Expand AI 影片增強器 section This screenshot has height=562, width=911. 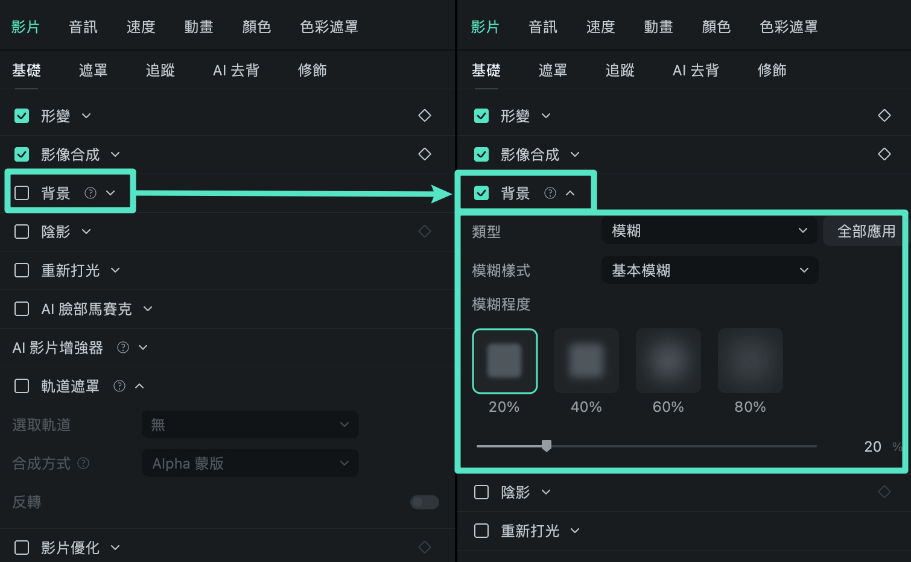143,347
